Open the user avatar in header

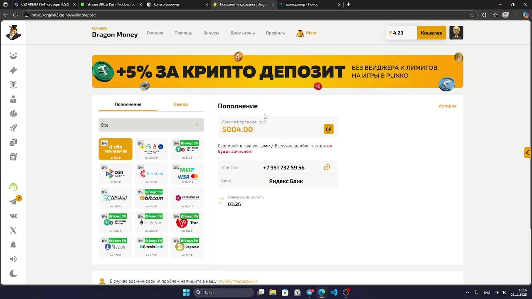click(456, 33)
